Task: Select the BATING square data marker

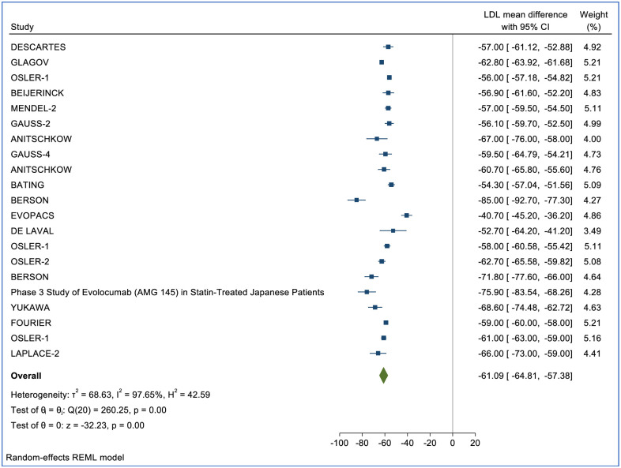Action: click(x=391, y=185)
